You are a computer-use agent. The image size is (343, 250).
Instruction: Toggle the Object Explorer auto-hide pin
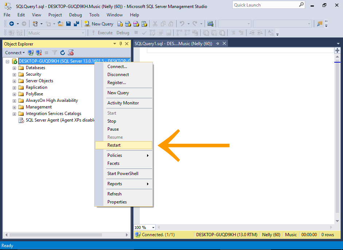[x=121, y=43]
